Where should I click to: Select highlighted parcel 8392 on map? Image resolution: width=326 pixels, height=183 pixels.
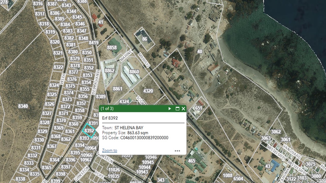click(x=89, y=131)
